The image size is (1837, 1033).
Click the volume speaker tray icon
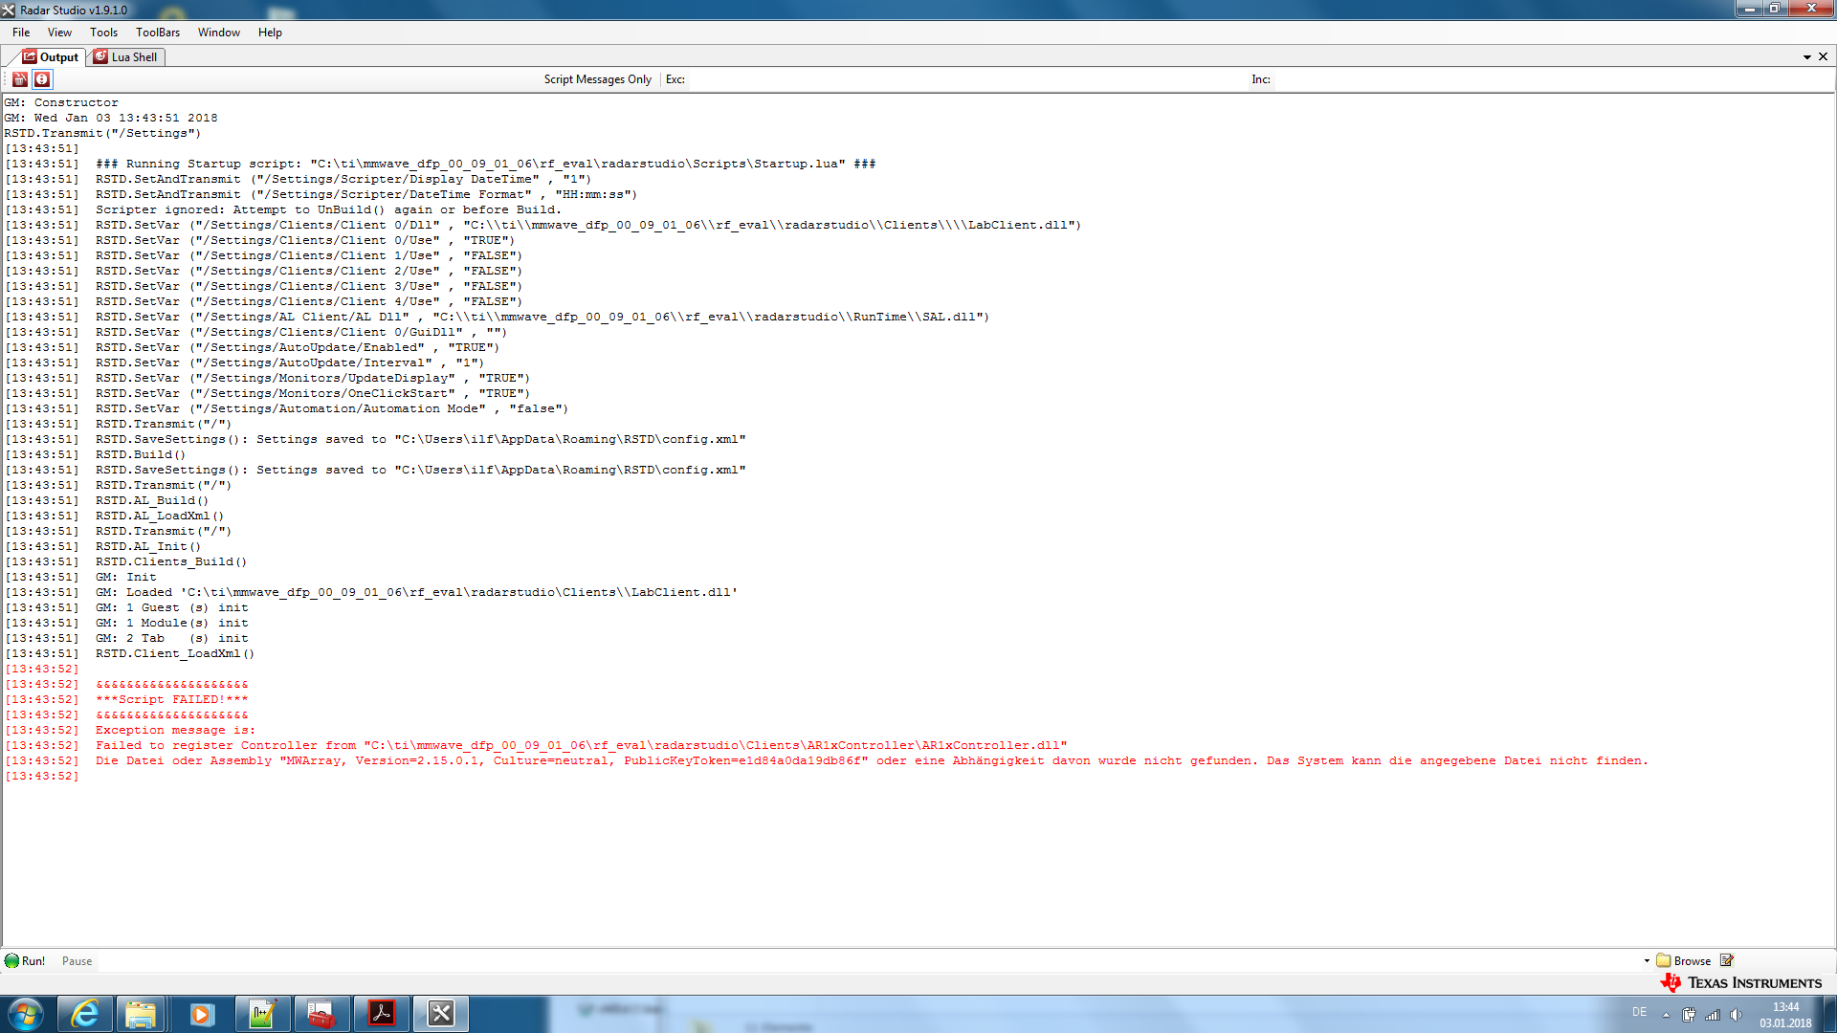[1736, 1015]
